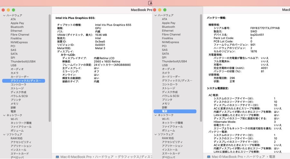The width and height of the screenshot is (290, 159).
Task: Click the VRAM 1536 MB value
Action: click(101, 35)
